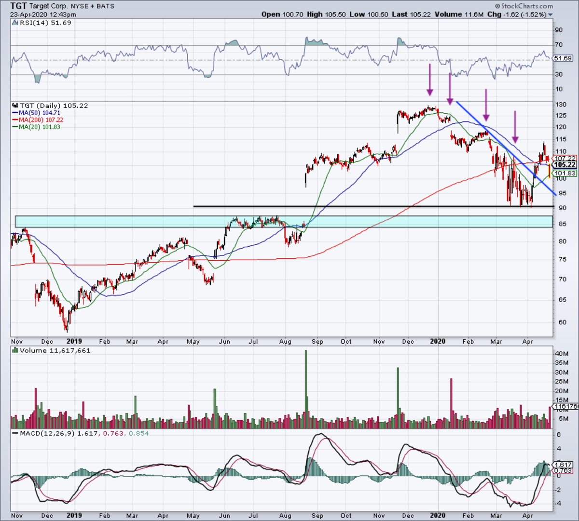The image size is (579, 521).
Task: Click Sep on the date axis under price panel
Action: click(x=317, y=342)
